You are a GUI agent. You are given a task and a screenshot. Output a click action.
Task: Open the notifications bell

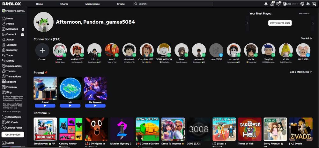click(266, 4)
